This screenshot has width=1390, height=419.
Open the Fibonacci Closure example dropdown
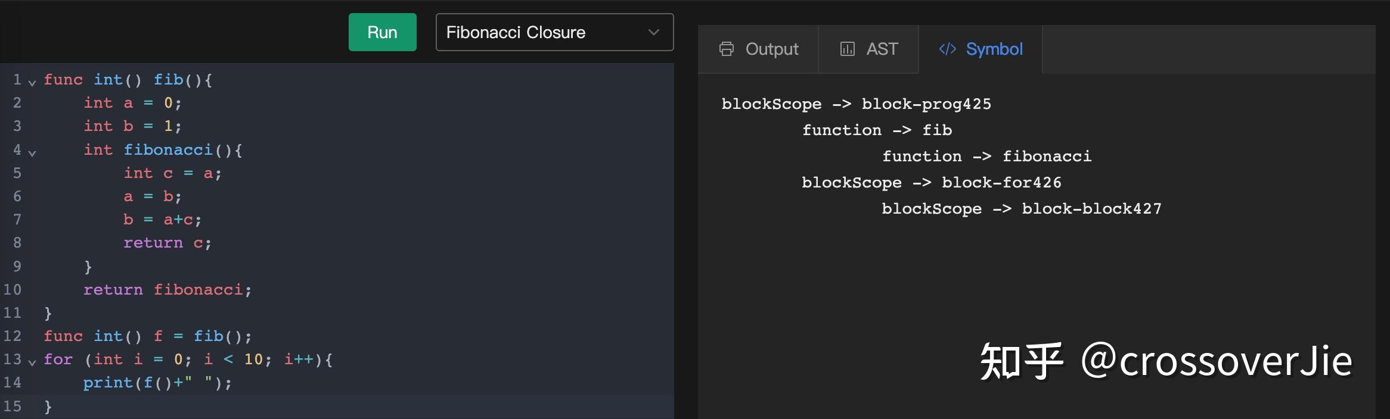coord(554,32)
